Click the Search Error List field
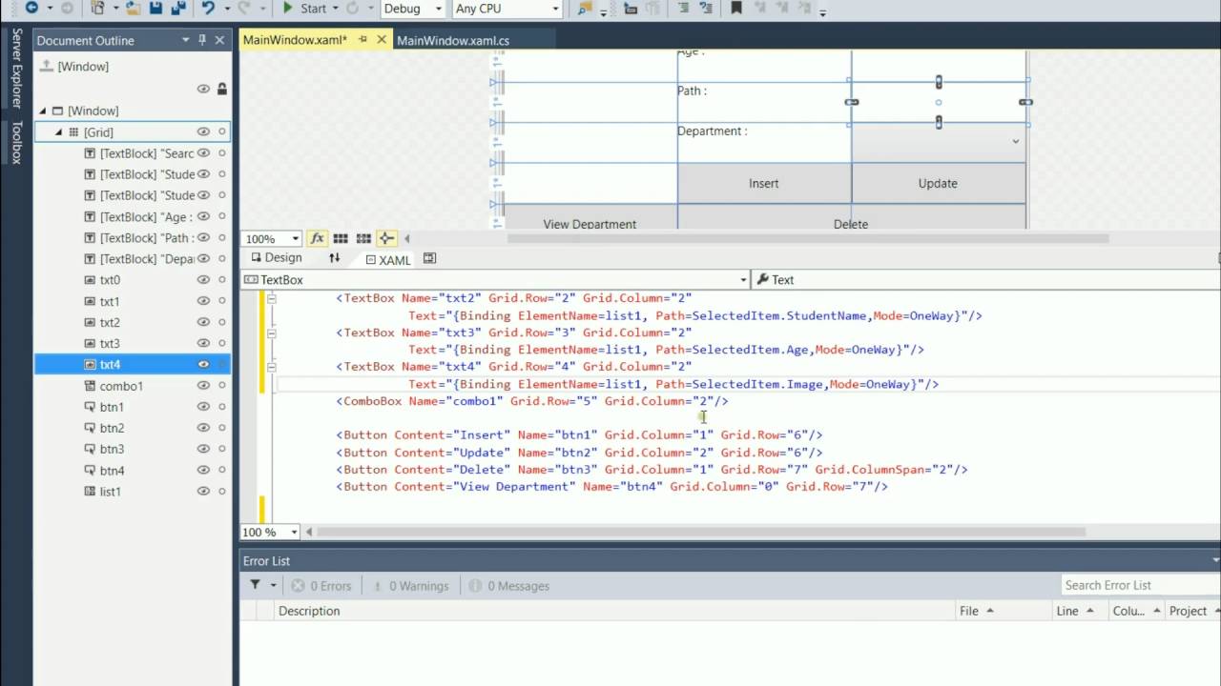 [1141, 585]
